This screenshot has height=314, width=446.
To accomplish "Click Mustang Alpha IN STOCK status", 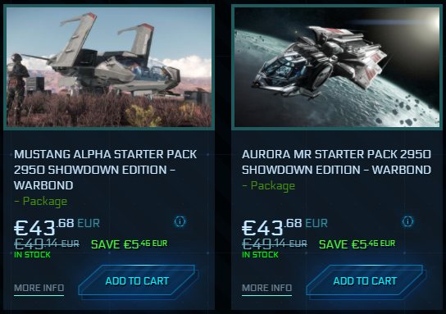I will [x=32, y=254].
